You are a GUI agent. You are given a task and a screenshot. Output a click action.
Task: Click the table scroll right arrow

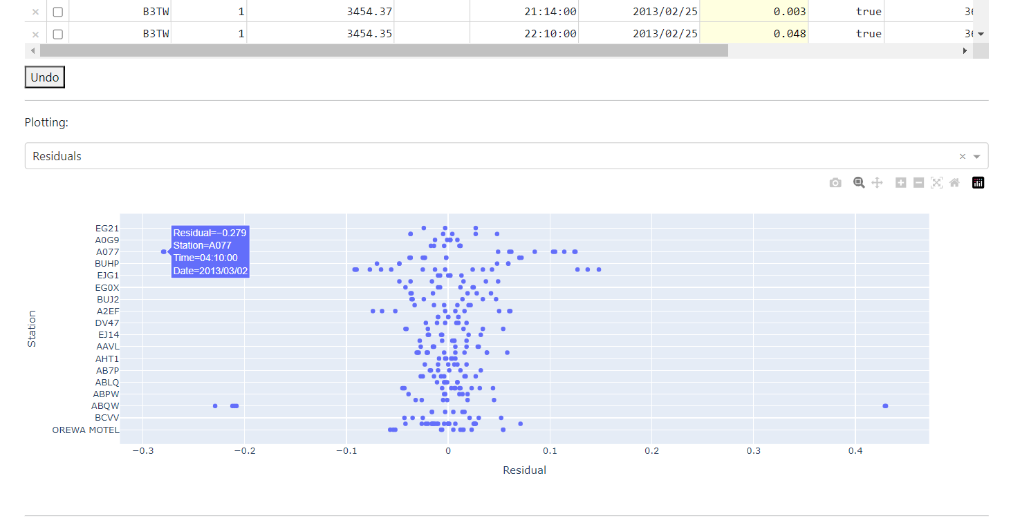pyautogui.click(x=965, y=50)
